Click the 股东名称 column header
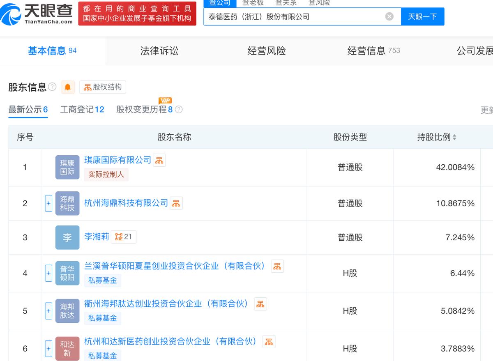Viewport: 493px width, 361px height. (174, 137)
